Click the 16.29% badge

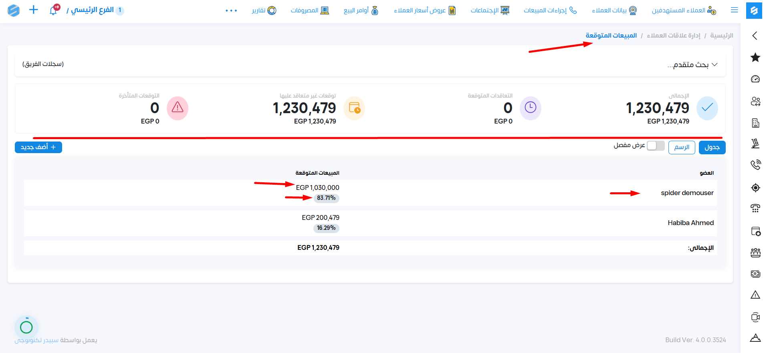(326, 228)
